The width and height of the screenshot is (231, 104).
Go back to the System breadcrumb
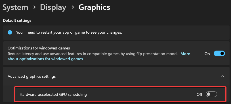pyautogui.click(x=15, y=7)
